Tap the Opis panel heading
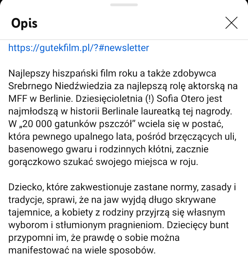Image resolution: width=248 pixels, height=267 pixels. [24, 23]
